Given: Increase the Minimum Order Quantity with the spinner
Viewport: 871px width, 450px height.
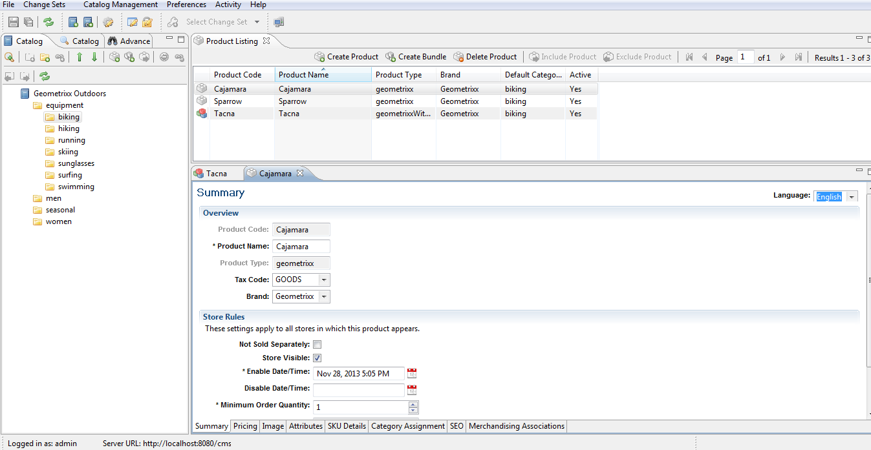Looking at the screenshot, I should (x=413, y=404).
